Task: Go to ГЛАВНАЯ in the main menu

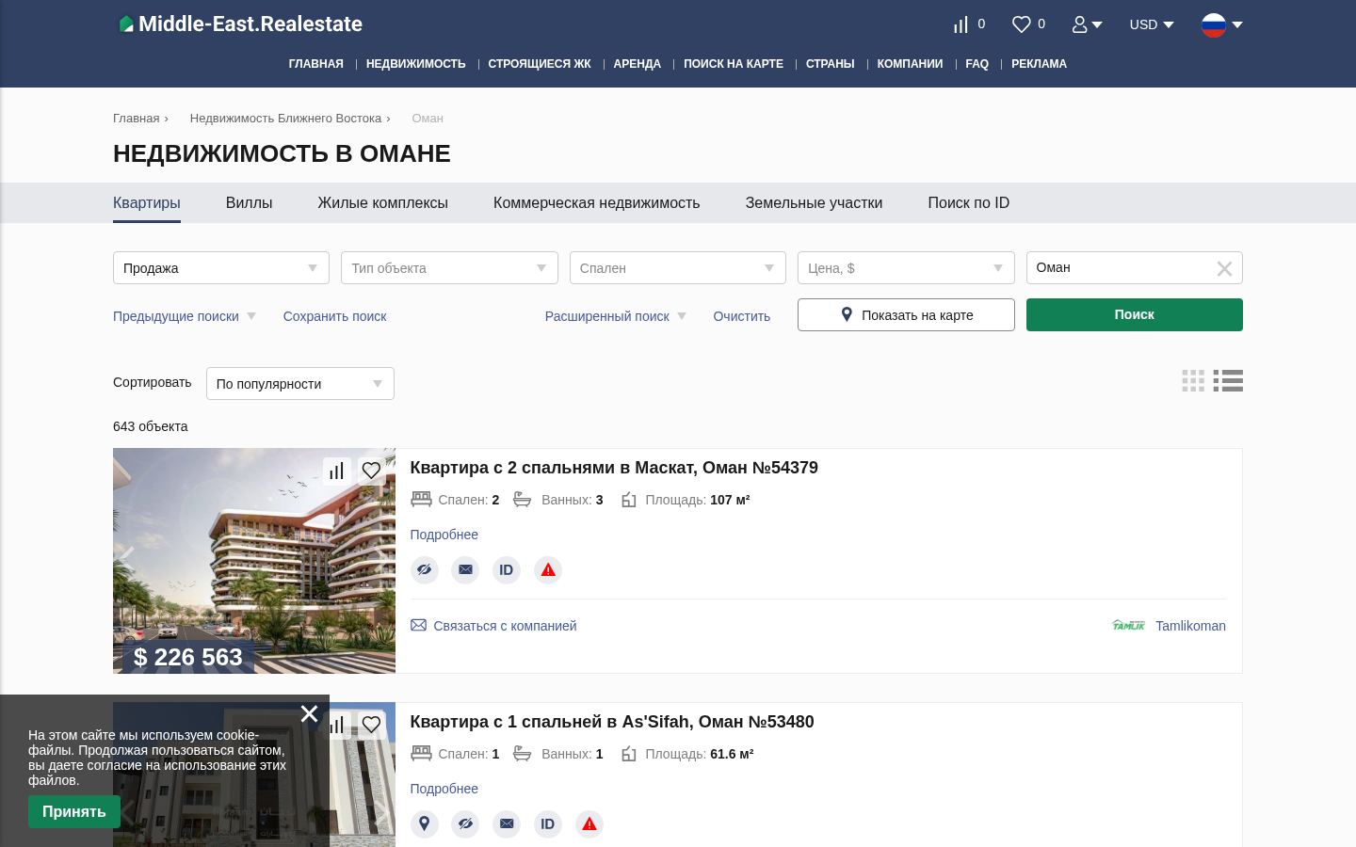Action: coord(315,64)
